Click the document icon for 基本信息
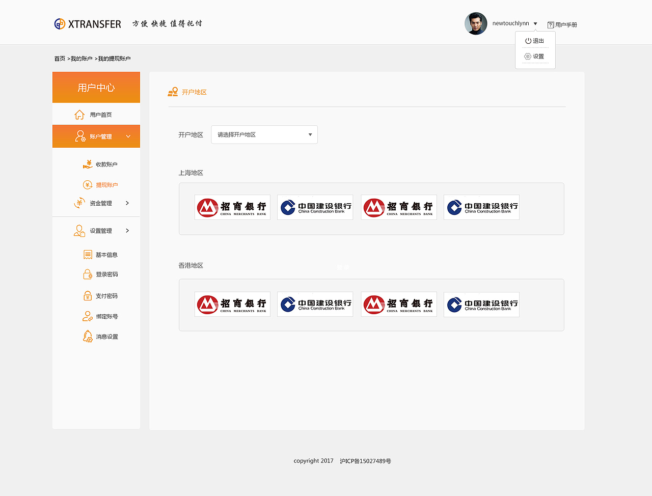652x496 pixels. [x=88, y=255]
